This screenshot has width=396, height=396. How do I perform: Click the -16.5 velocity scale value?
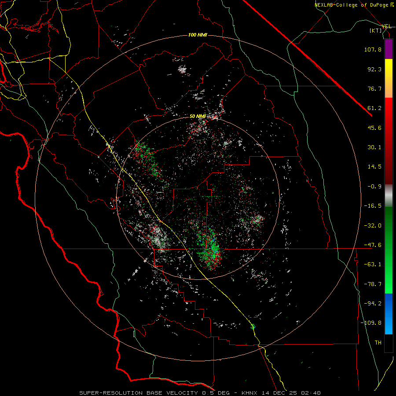pyautogui.click(x=373, y=206)
